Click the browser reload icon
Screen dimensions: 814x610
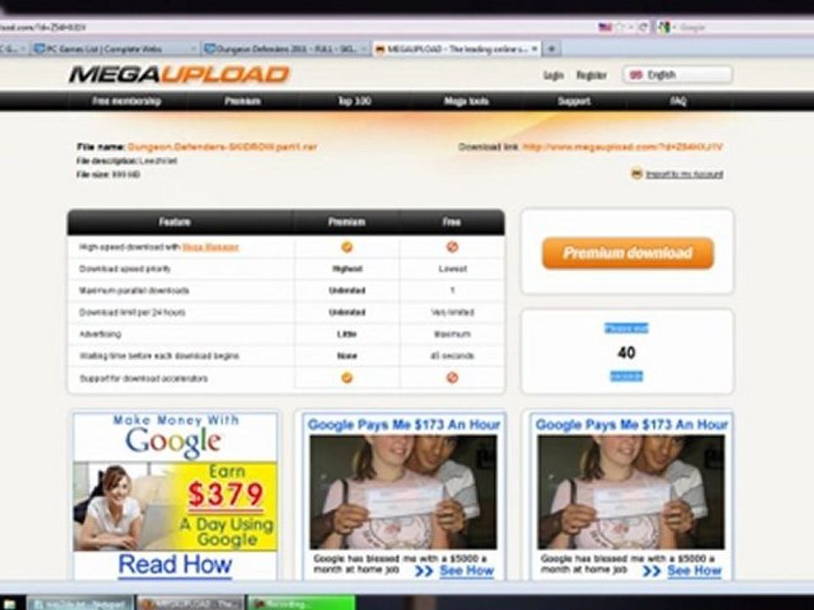point(644,27)
